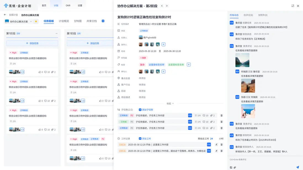Open the 甘特图 tab
This screenshot has width=303, height=170.
78,21
